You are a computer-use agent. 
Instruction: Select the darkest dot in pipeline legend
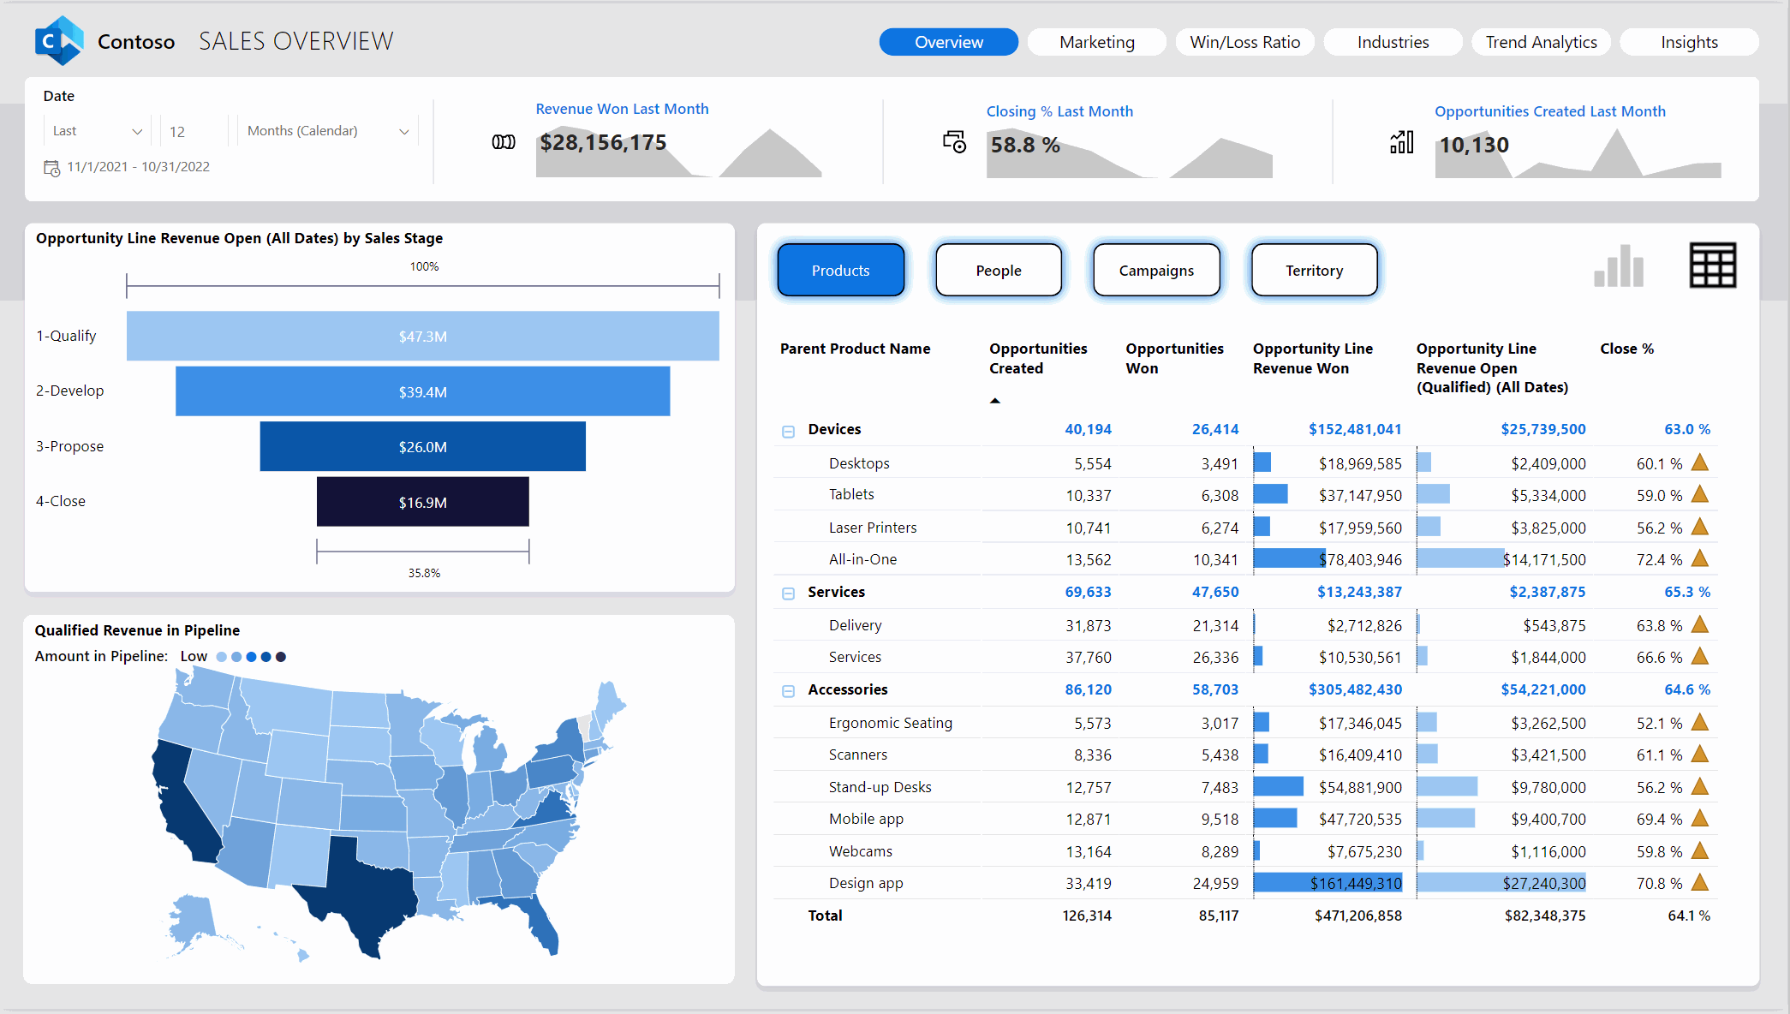point(280,656)
